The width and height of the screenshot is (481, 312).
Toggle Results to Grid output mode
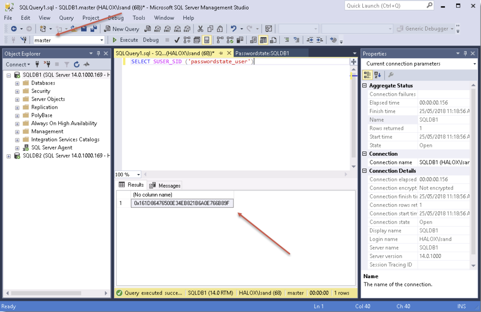[263, 40]
